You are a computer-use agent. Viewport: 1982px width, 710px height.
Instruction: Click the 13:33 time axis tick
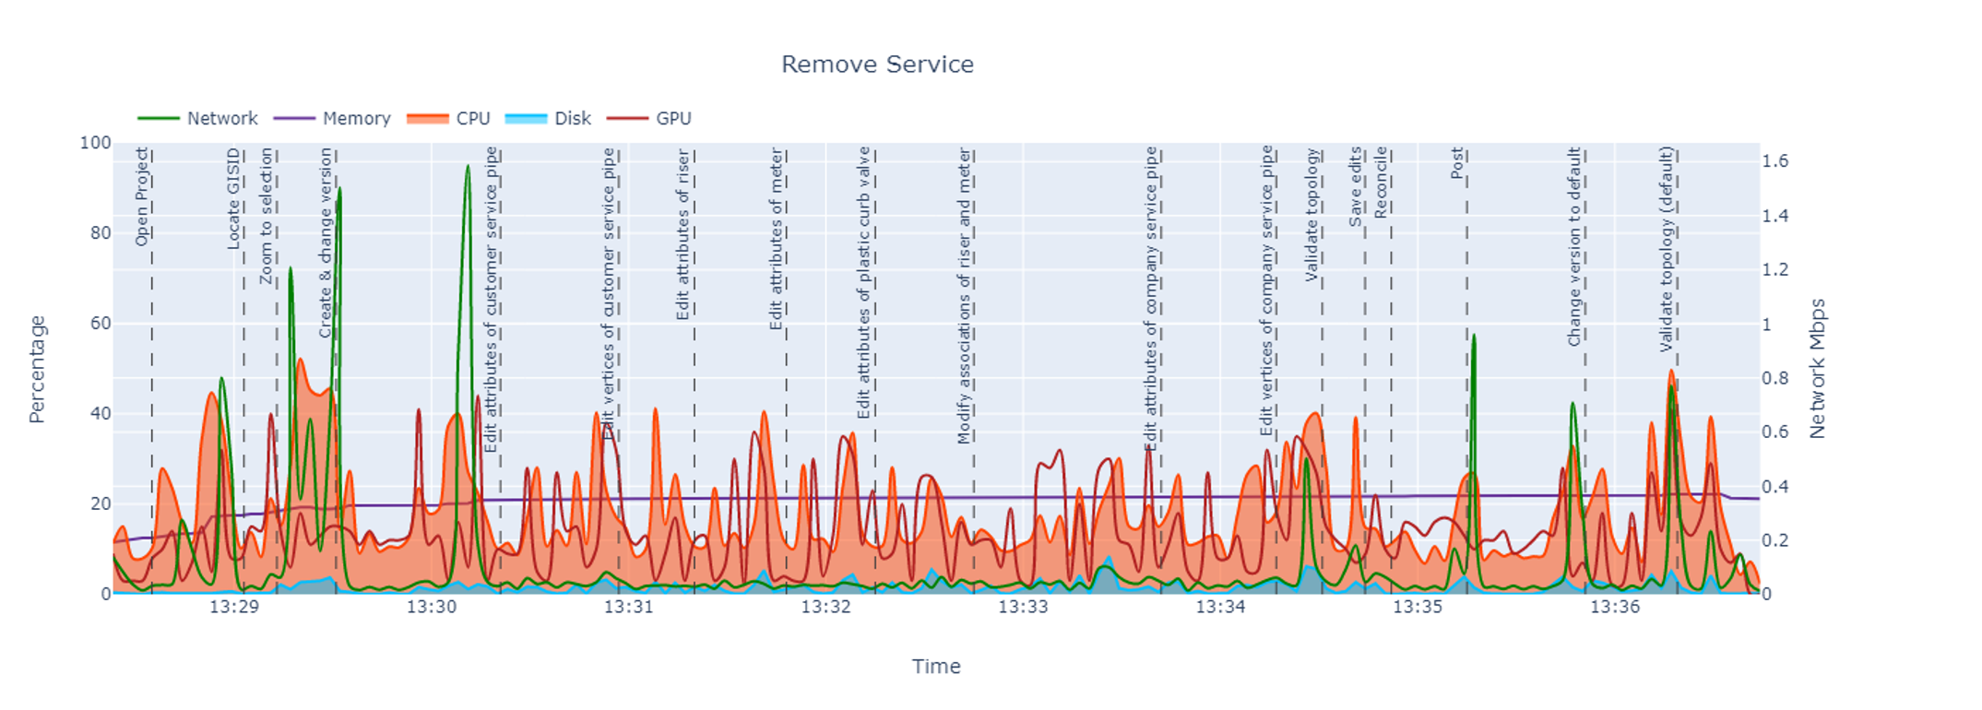[1023, 606]
